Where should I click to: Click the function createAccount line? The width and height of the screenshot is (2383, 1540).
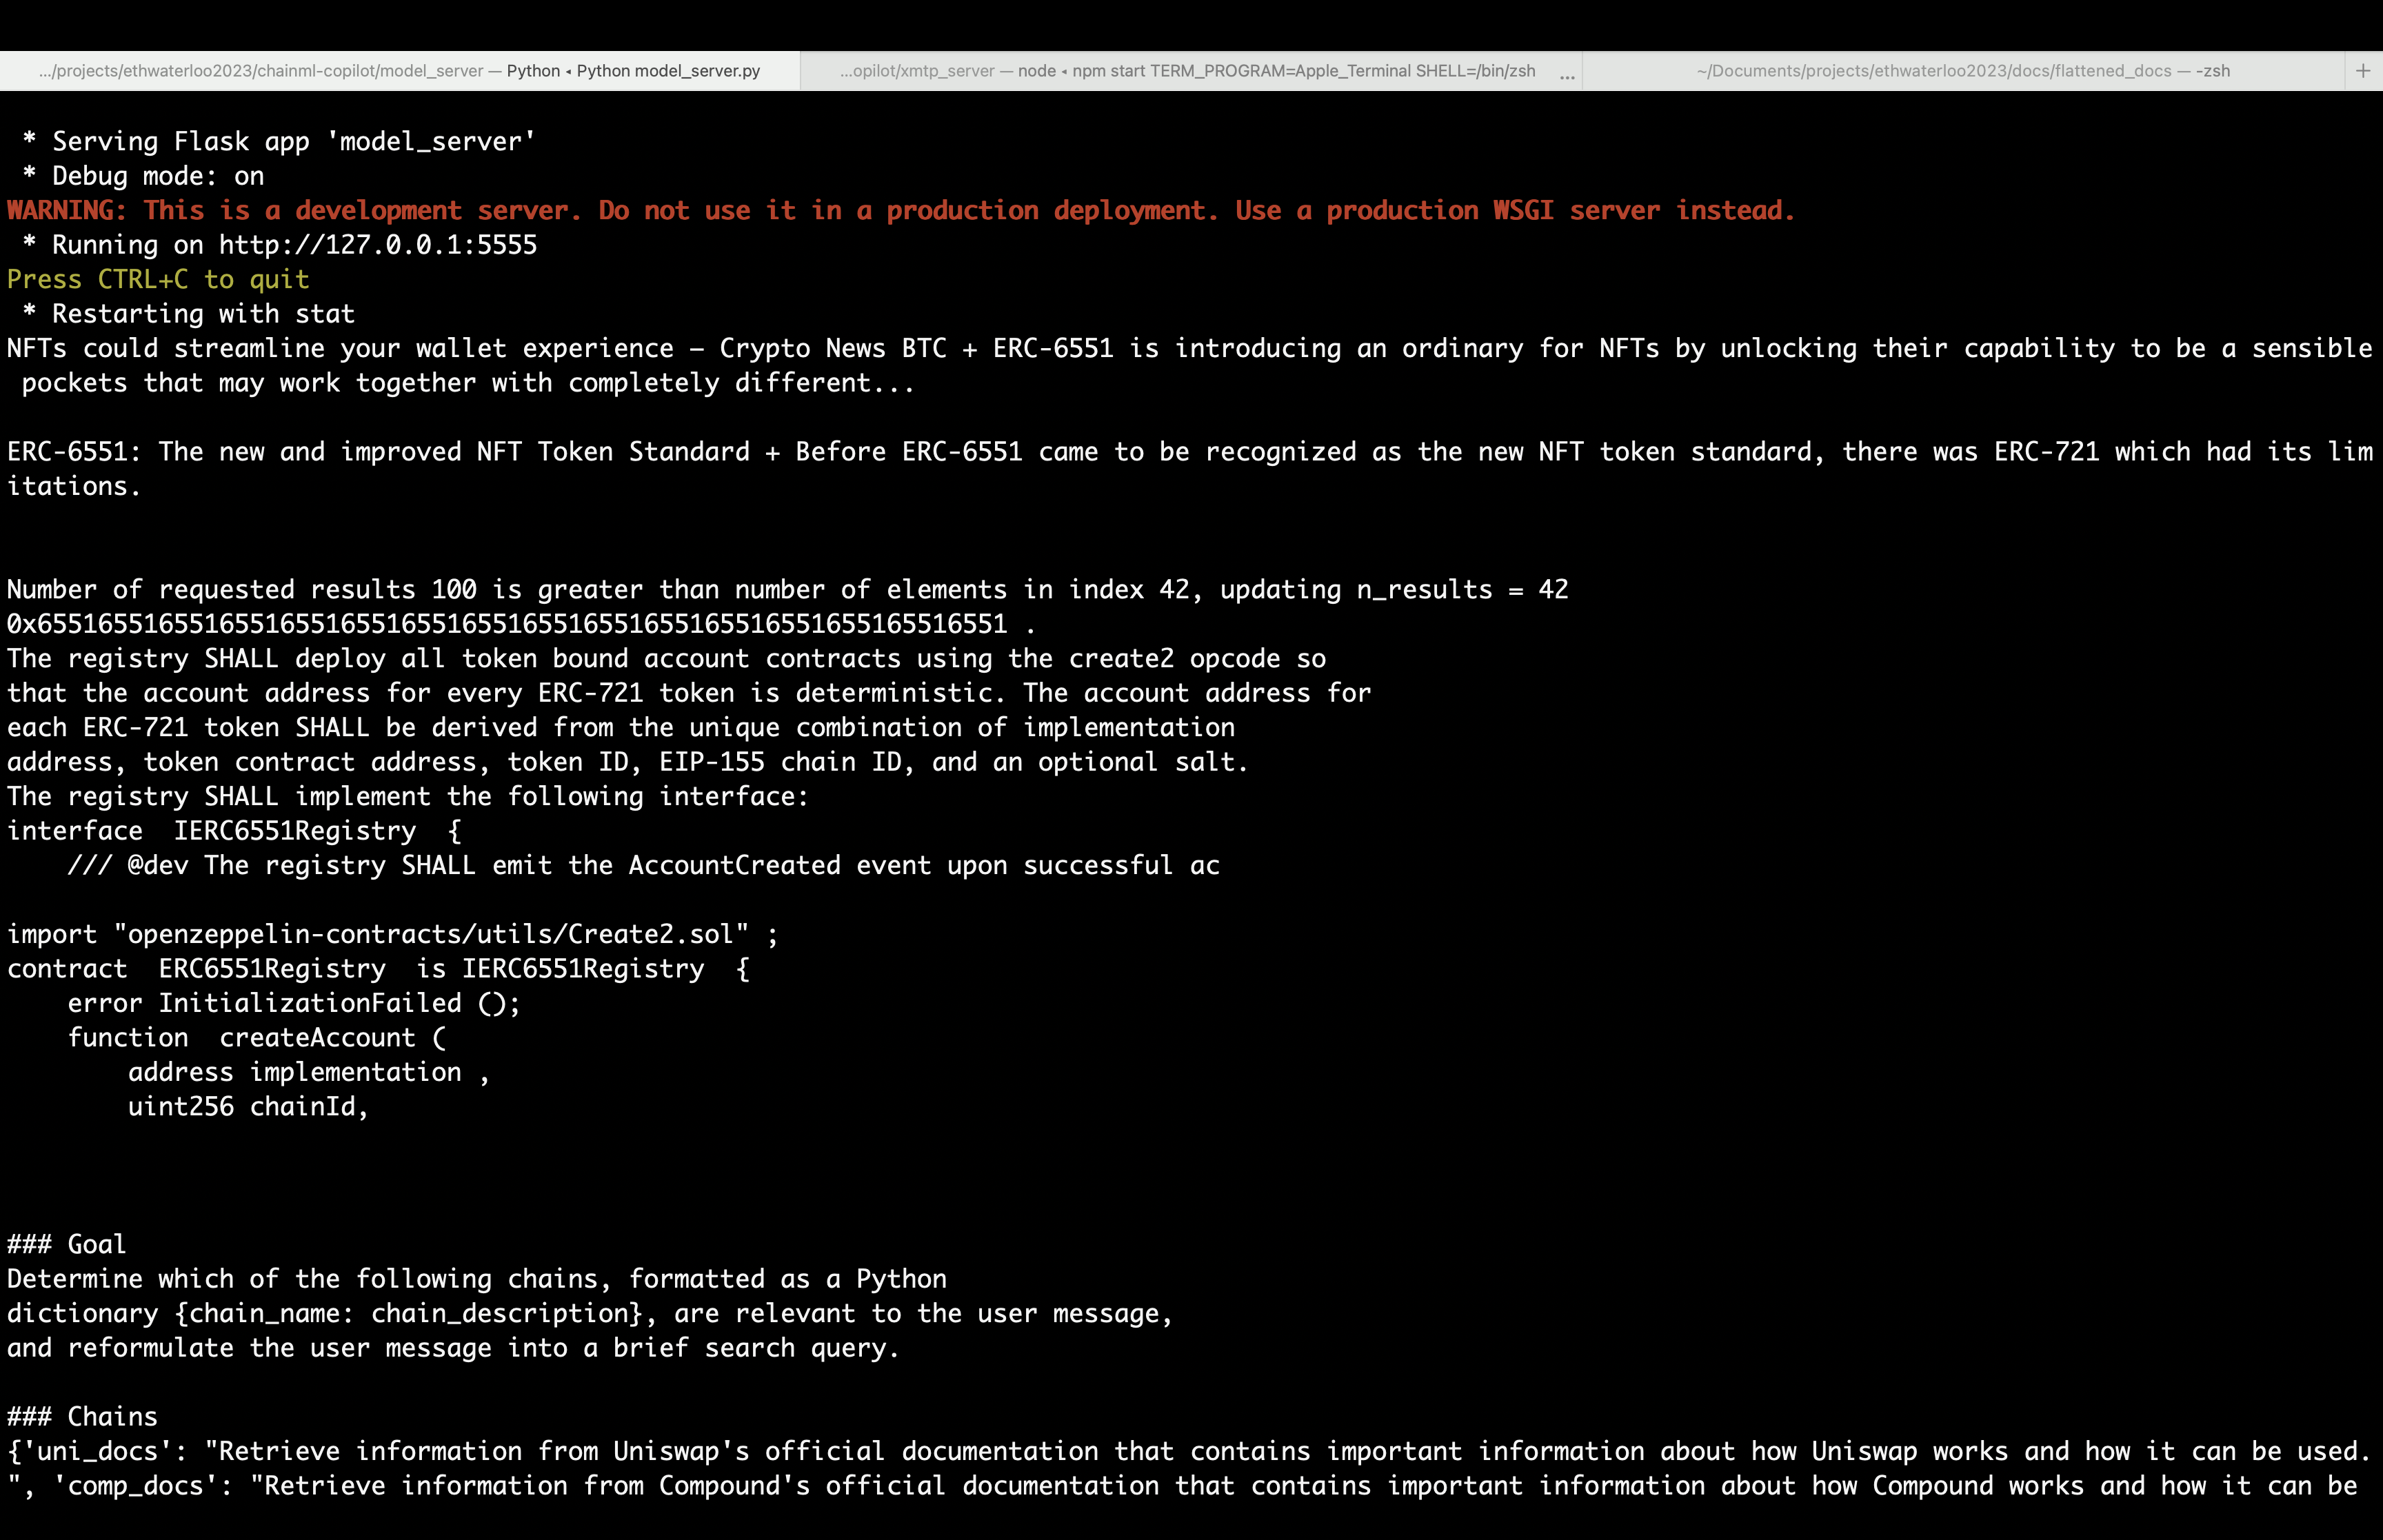click(256, 1038)
